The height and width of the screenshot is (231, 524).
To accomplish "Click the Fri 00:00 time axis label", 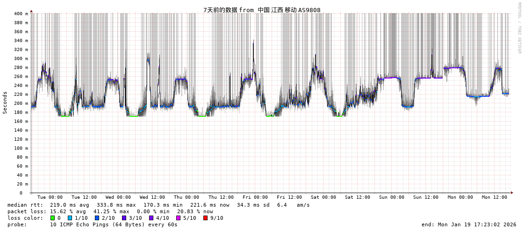I will coord(255,197).
